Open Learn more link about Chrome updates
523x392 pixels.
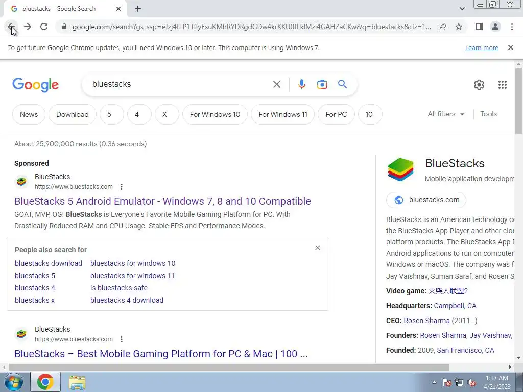click(482, 48)
